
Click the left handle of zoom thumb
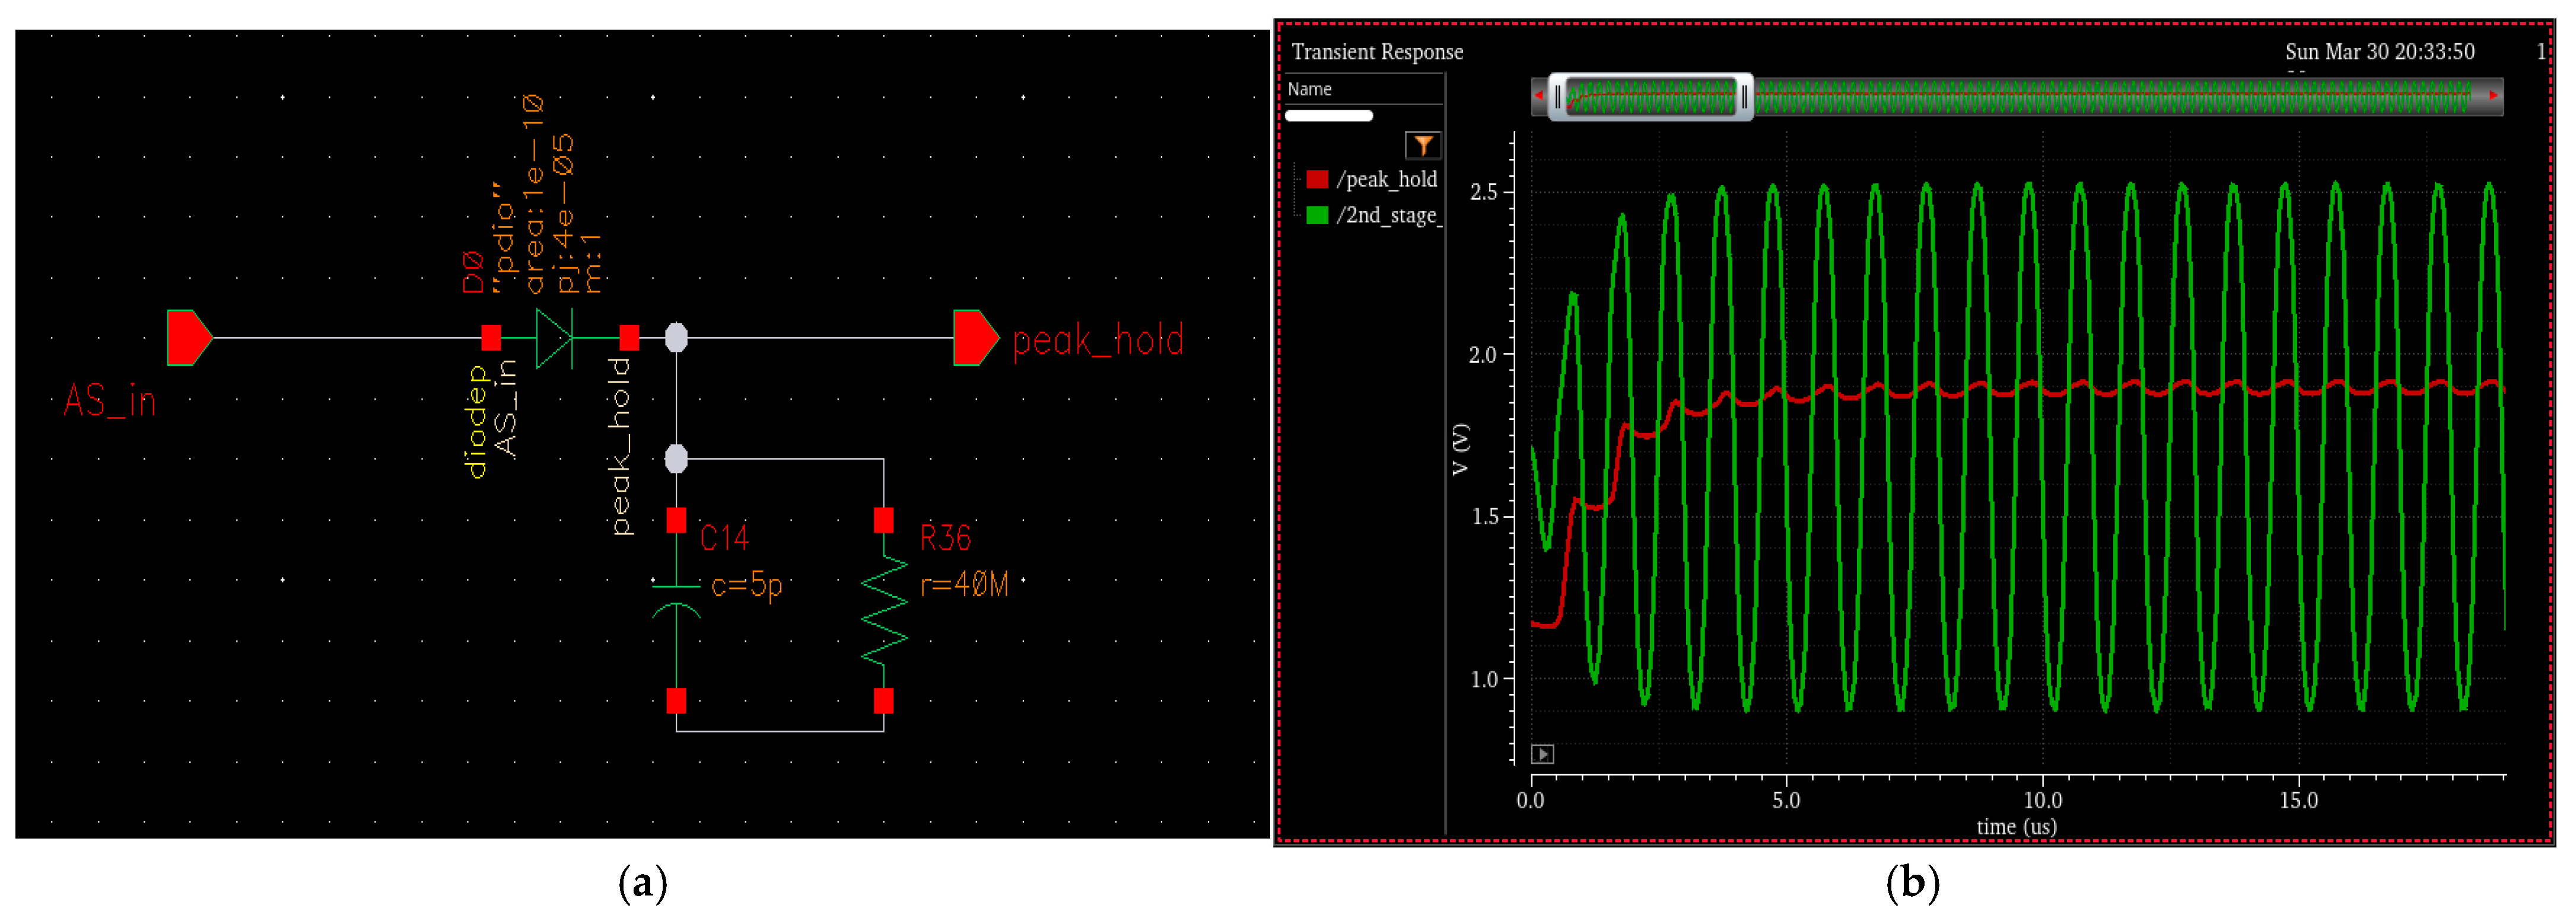click(x=1557, y=97)
